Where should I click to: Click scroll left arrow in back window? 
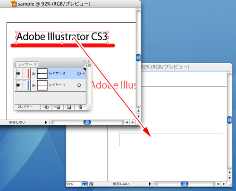tap(218, 184)
